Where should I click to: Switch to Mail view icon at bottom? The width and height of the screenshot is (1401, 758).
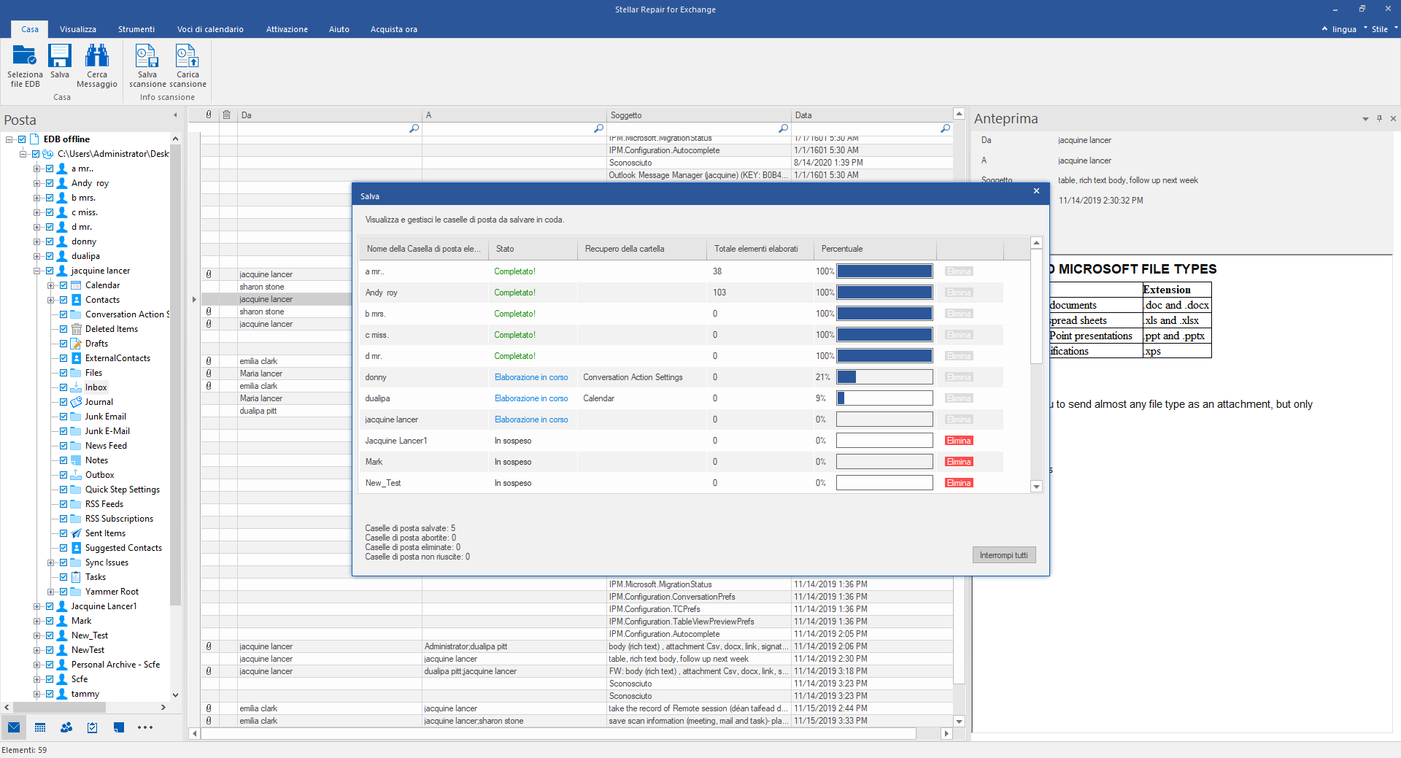(14, 727)
